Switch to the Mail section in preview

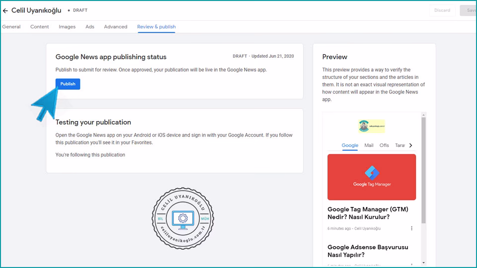tap(369, 145)
